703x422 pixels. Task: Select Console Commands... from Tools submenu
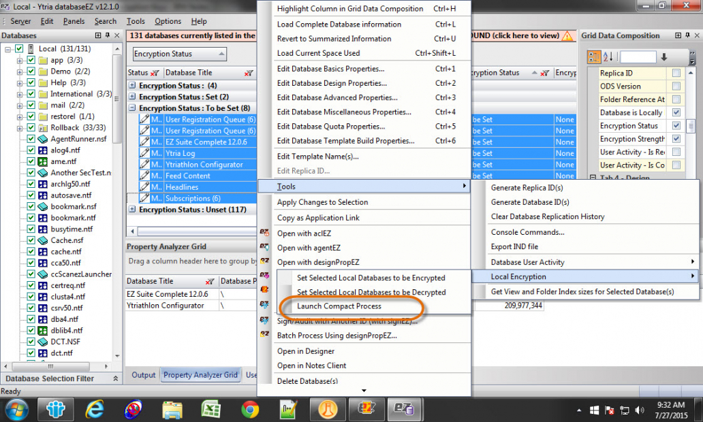point(527,232)
